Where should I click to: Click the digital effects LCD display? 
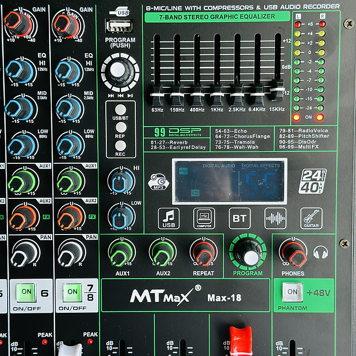[x=230, y=181]
